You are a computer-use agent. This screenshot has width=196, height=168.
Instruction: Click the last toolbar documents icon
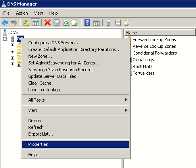point(127,23)
